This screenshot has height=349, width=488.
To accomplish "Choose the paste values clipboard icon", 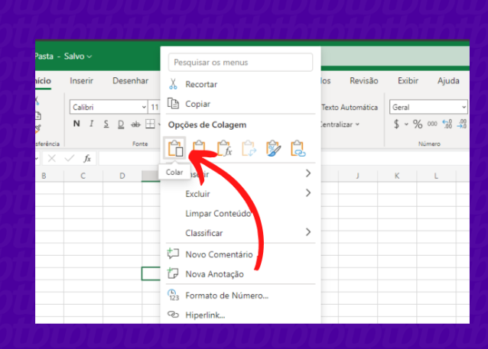I will pyautogui.click(x=200, y=148).
